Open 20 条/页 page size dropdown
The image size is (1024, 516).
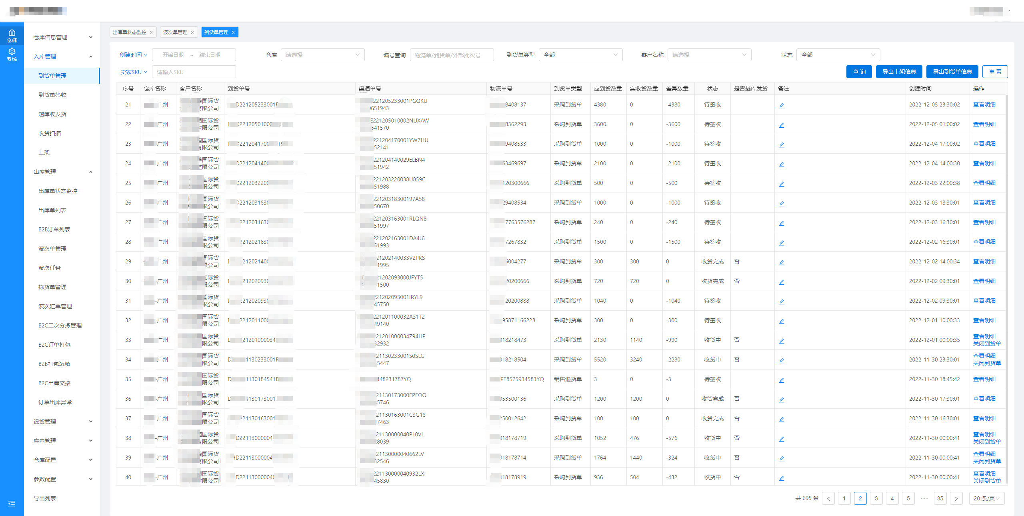point(987,498)
